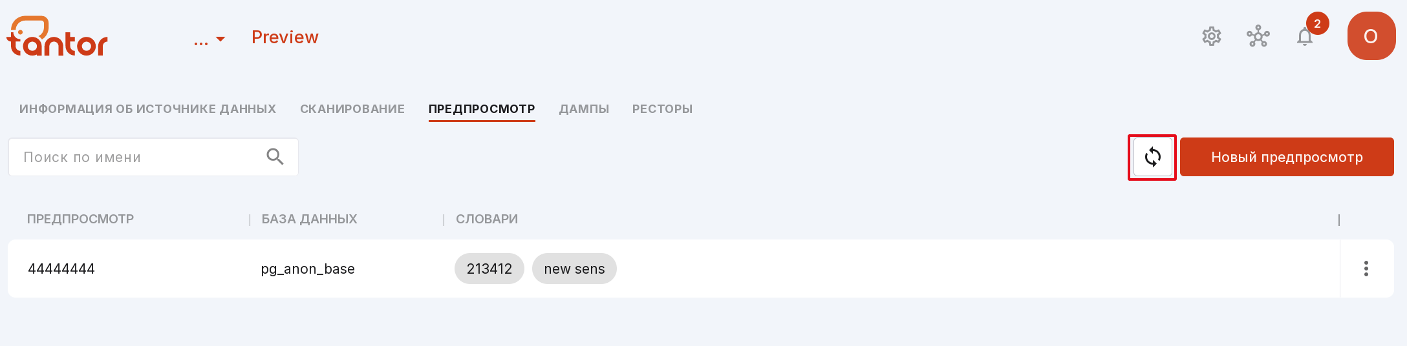The width and height of the screenshot is (1407, 346).
Task: Open the settings gear icon
Action: click(x=1212, y=36)
